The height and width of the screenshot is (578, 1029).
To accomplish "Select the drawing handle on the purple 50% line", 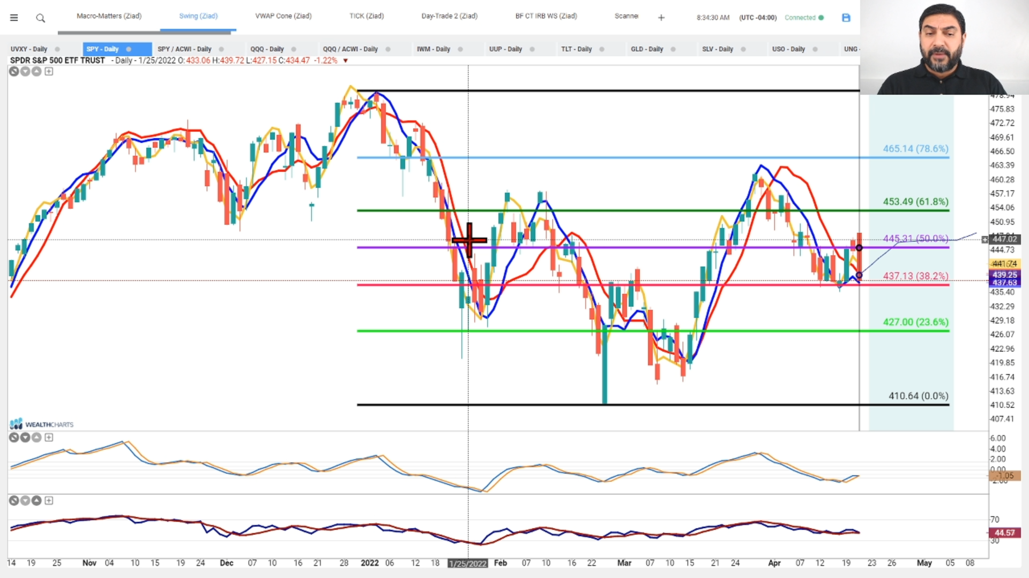I will pyautogui.click(x=859, y=248).
